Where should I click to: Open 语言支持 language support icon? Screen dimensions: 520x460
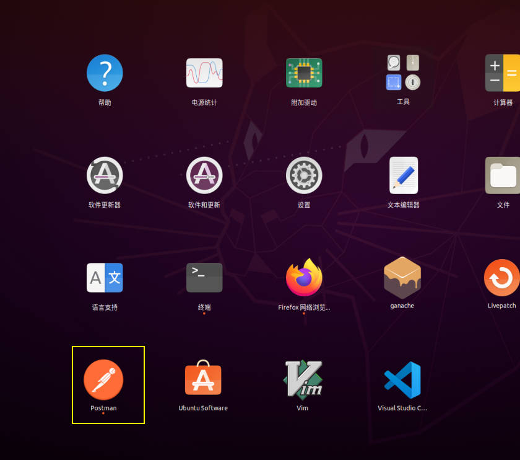(x=105, y=278)
